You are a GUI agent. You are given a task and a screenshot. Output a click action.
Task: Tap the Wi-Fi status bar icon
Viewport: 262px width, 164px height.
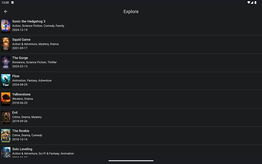(x=248, y=3)
